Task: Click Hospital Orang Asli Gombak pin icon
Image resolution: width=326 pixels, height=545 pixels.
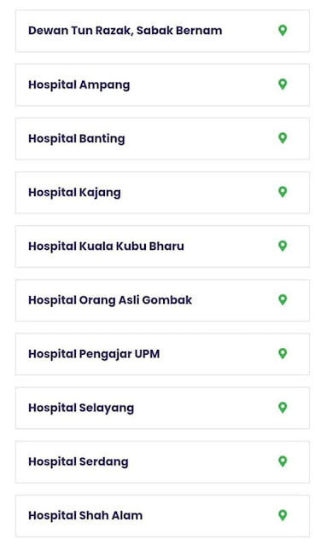Action: [x=282, y=299]
